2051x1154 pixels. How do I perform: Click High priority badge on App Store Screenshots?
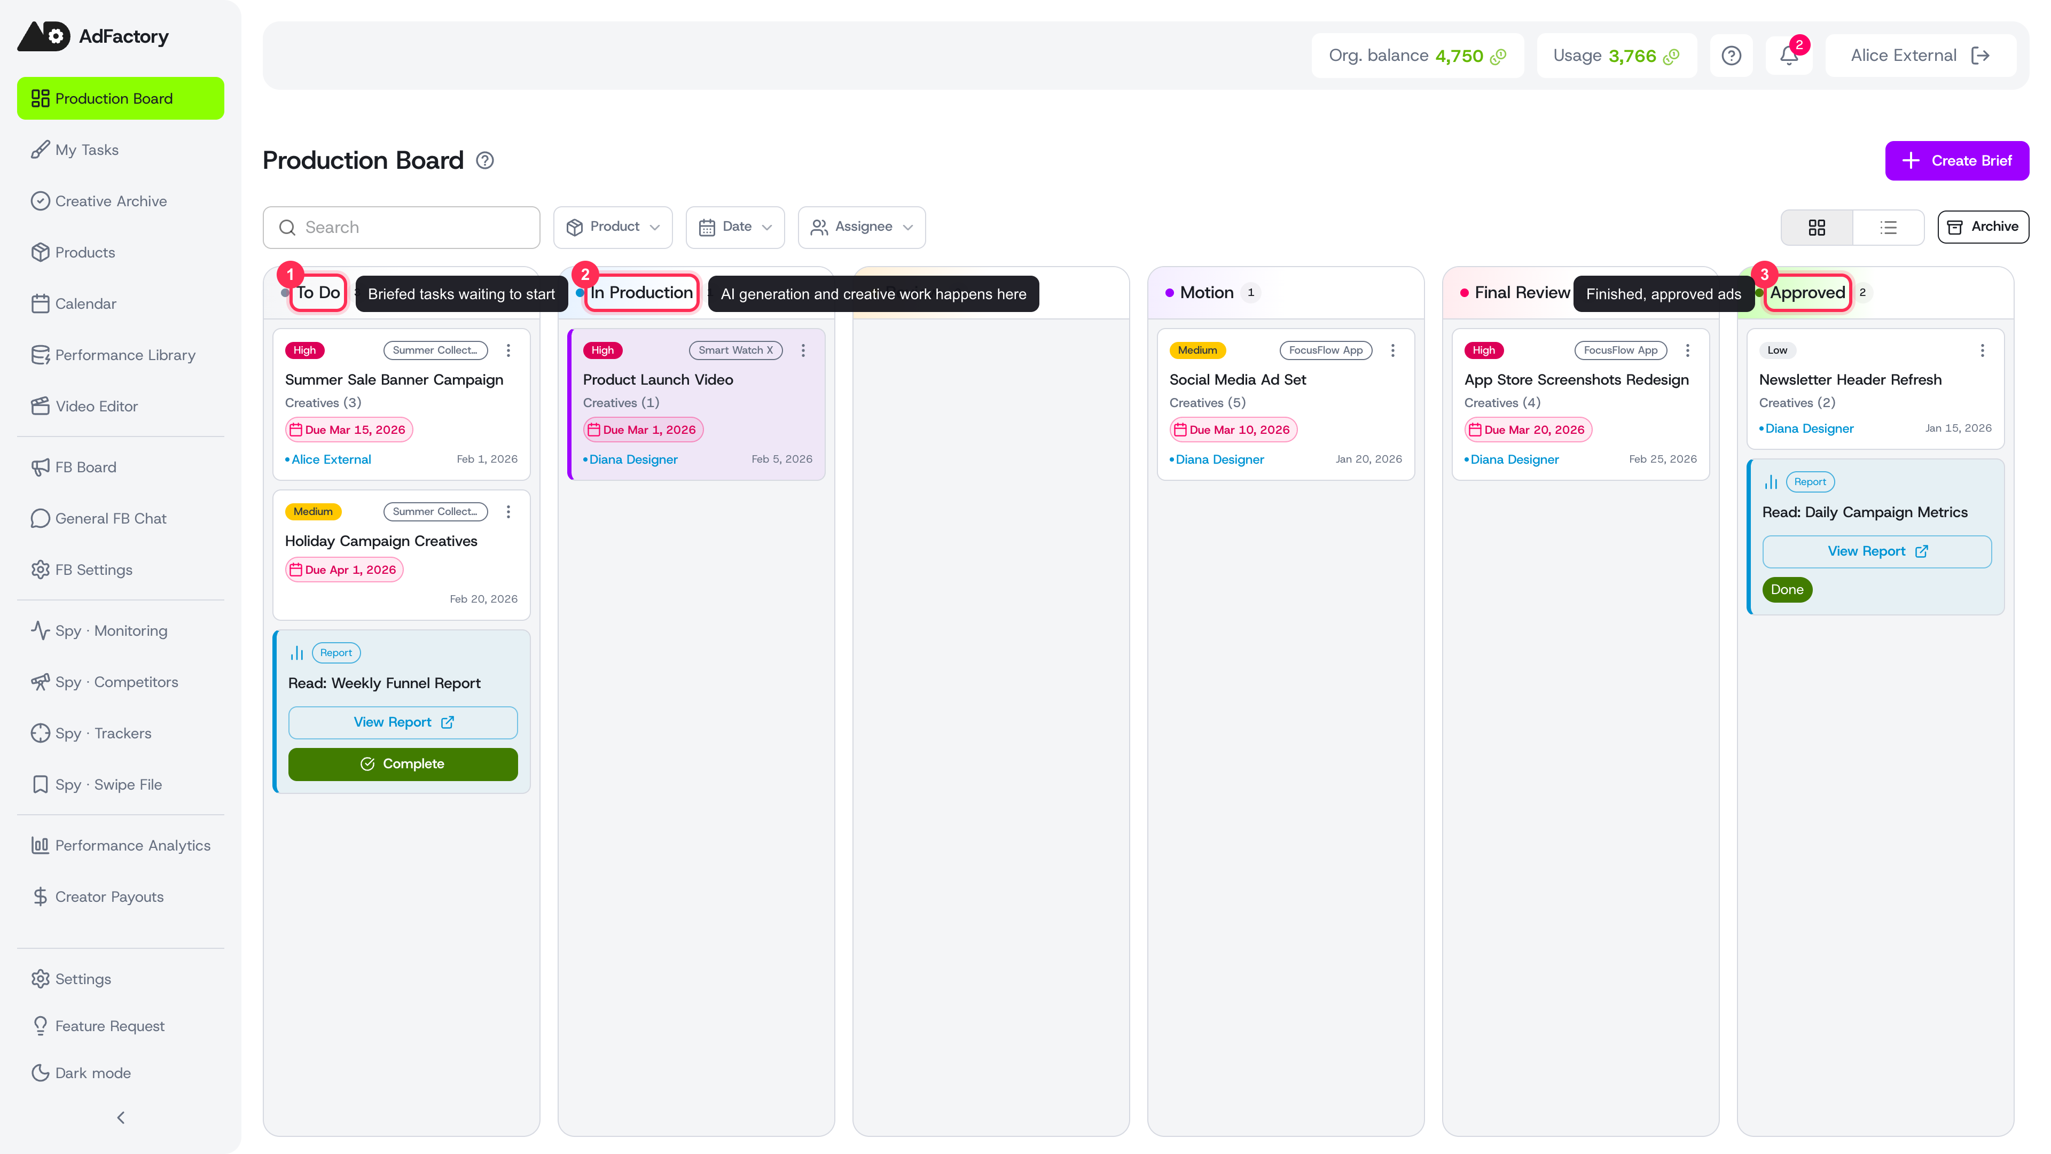click(x=1483, y=350)
